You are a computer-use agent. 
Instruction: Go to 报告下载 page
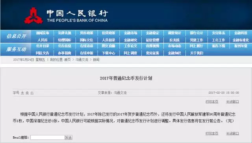[219, 46]
